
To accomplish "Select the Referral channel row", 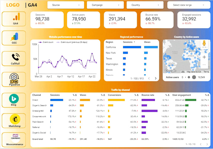I will coord(121,127).
